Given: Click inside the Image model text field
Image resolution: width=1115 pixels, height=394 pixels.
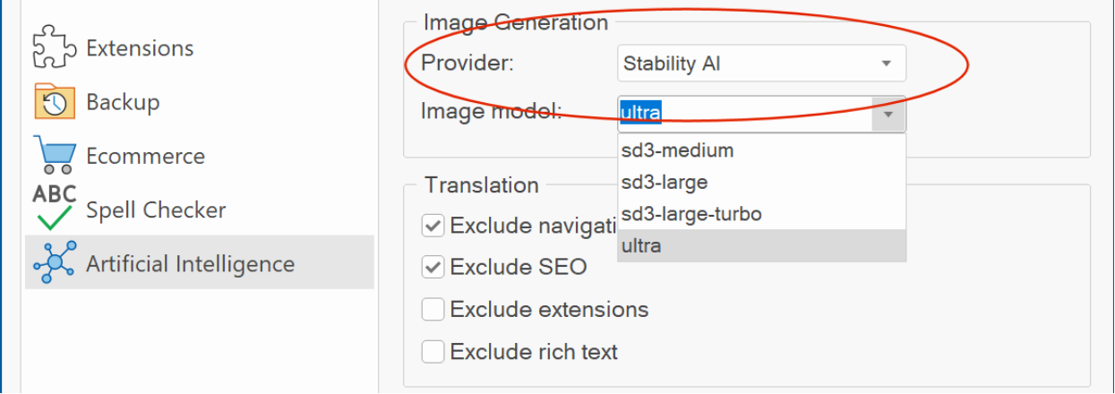Looking at the screenshot, I should click(x=745, y=115).
